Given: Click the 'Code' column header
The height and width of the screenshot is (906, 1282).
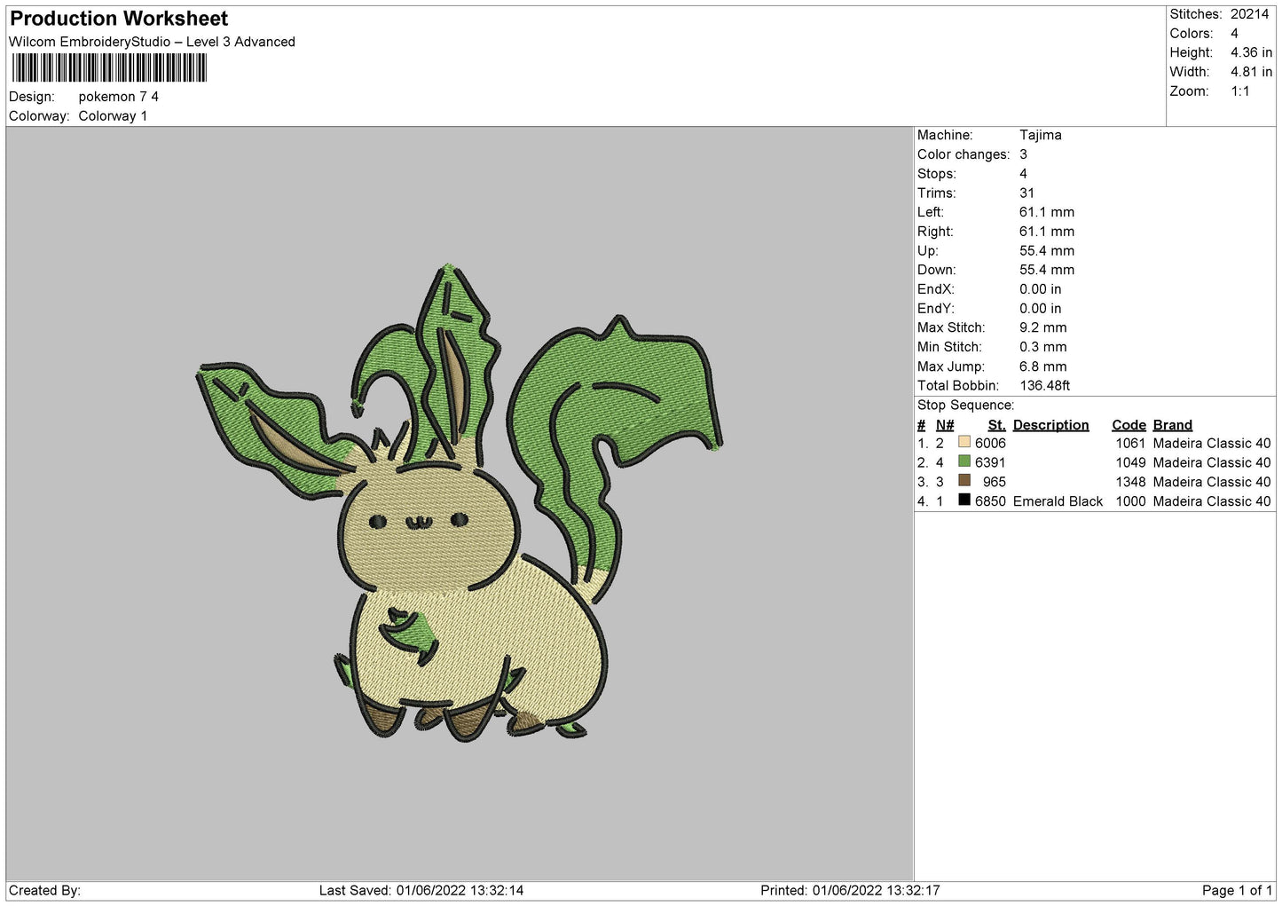Looking at the screenshot, I should tap(1129, 425).
